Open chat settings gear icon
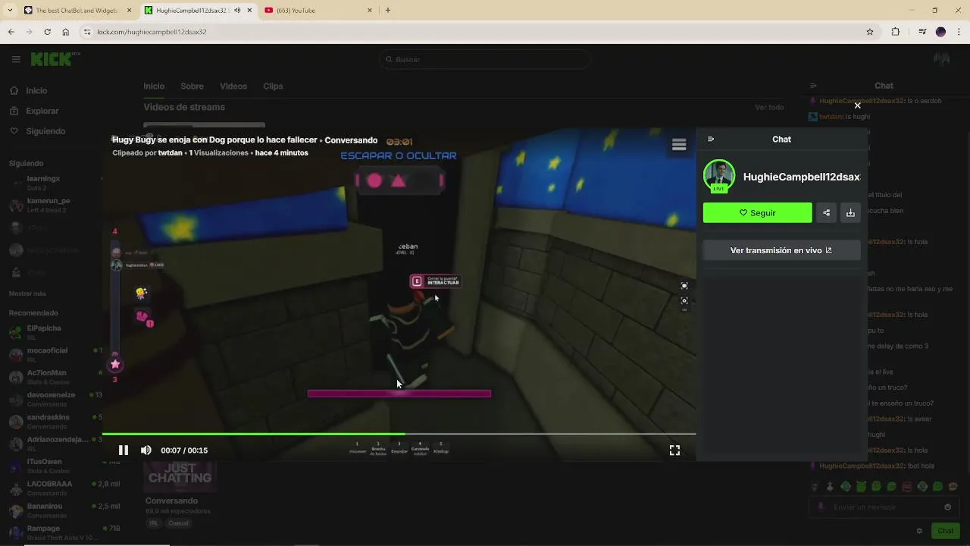 919,531
